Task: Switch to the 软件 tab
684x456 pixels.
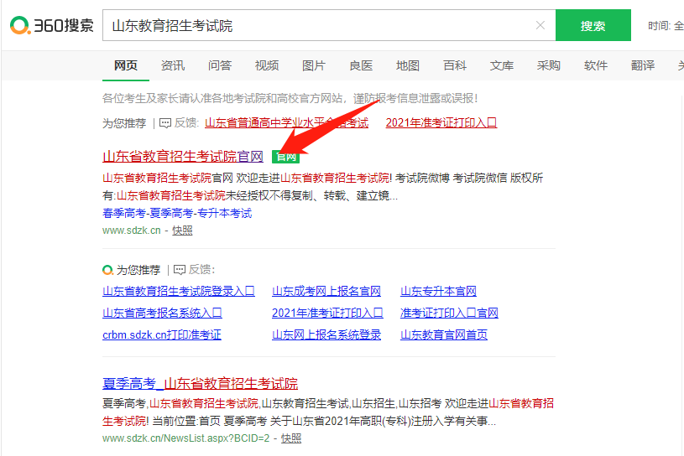Action: point(595,65)
